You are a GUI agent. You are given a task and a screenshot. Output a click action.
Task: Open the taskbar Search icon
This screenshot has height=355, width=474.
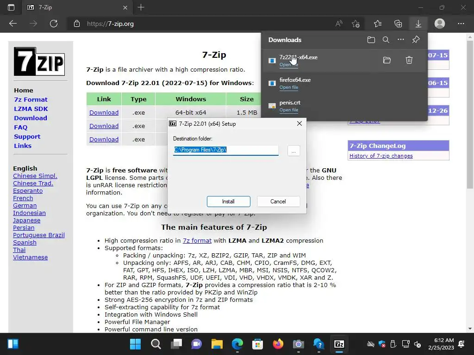[156, 344]
